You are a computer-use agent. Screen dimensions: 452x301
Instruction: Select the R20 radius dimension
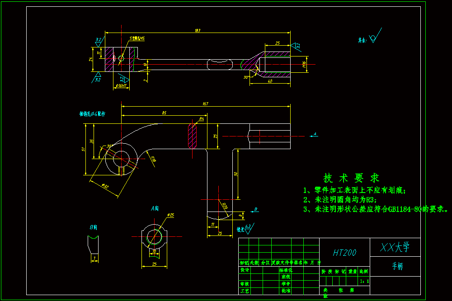(225, 206)
